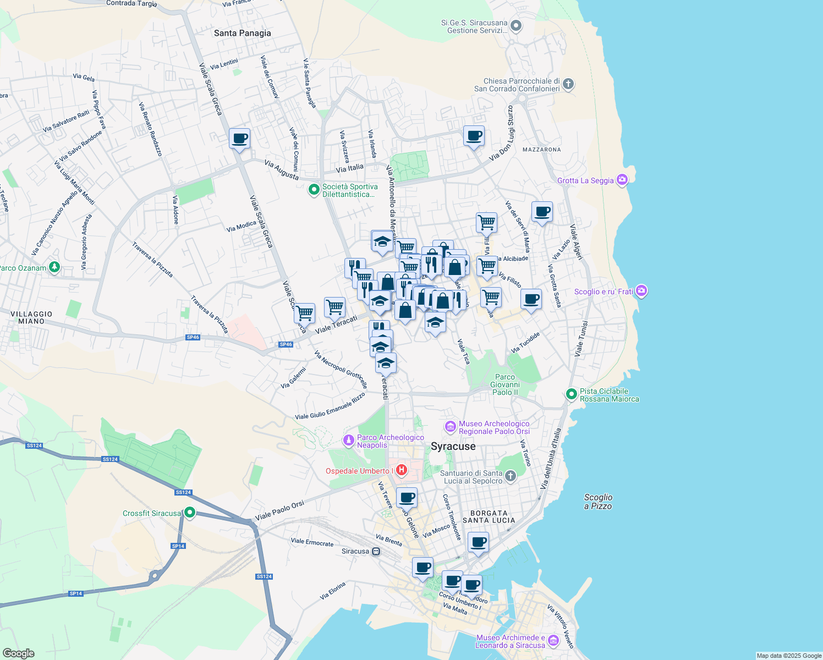Open the Ospedale Umberto I hospital icon

click(x=401, y=470)
